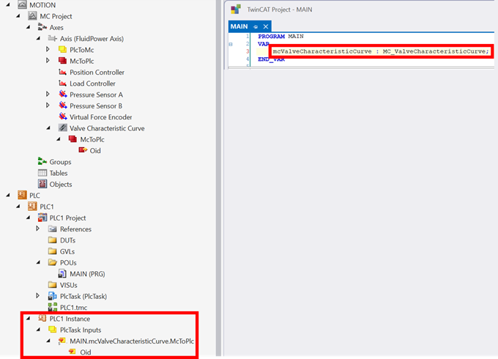The width and height of the screenshot is (498, 359).
Task: Click the PlcTask icon
Action: [x=53, y=296]
